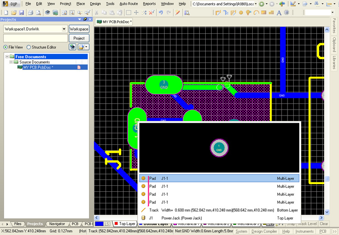Screen dimensions: 339x235
Task: Open print preview icon
Action: [38, 13]
